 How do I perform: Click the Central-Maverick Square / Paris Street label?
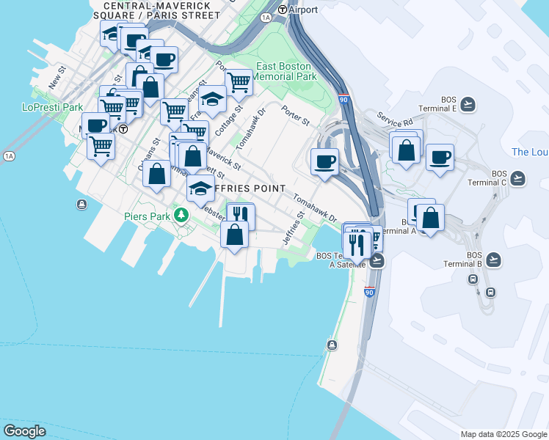(x=157, y=11)
